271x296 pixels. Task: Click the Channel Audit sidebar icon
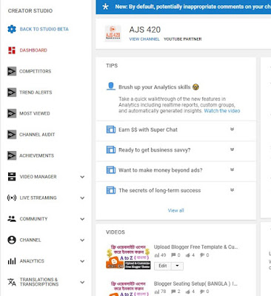tap(12, 135)
